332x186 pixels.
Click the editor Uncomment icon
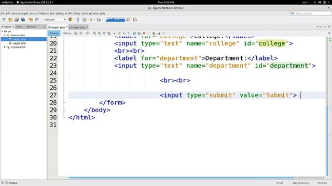pyautogui.click(x=159, y=33)
